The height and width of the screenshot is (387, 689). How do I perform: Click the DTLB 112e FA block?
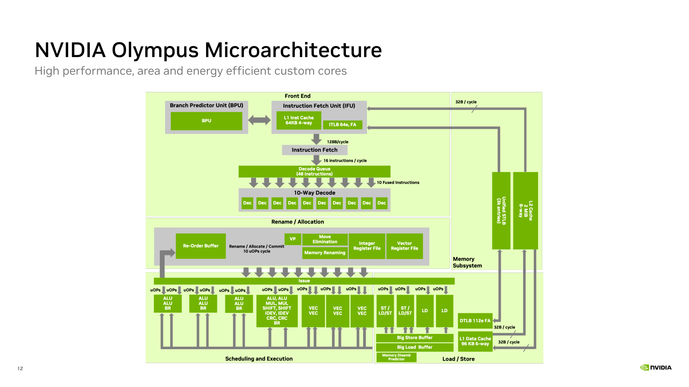[475, 321]
